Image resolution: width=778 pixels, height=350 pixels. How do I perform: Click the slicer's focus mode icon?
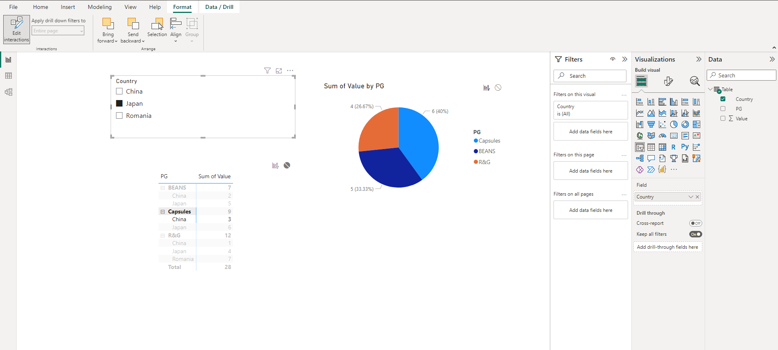[x=279, y=70]
